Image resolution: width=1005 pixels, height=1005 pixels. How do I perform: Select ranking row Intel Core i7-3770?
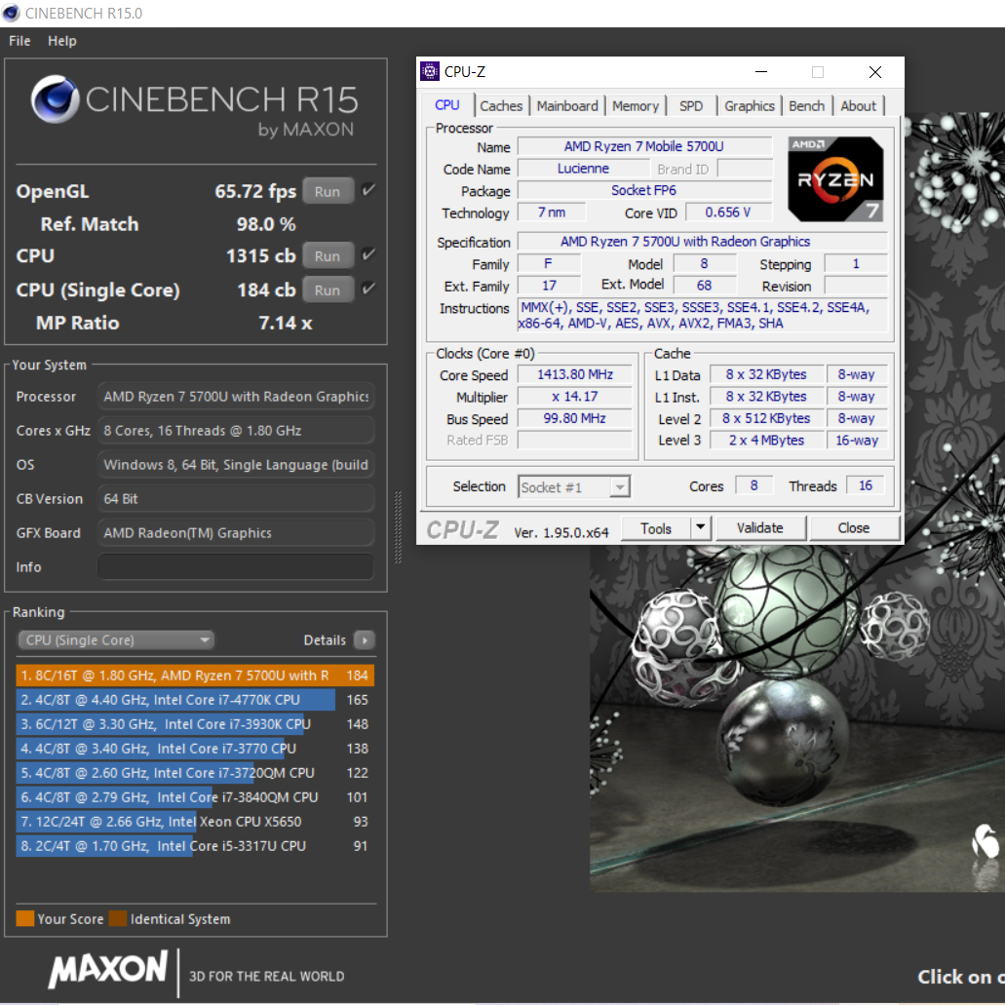[x=195, y=748]
